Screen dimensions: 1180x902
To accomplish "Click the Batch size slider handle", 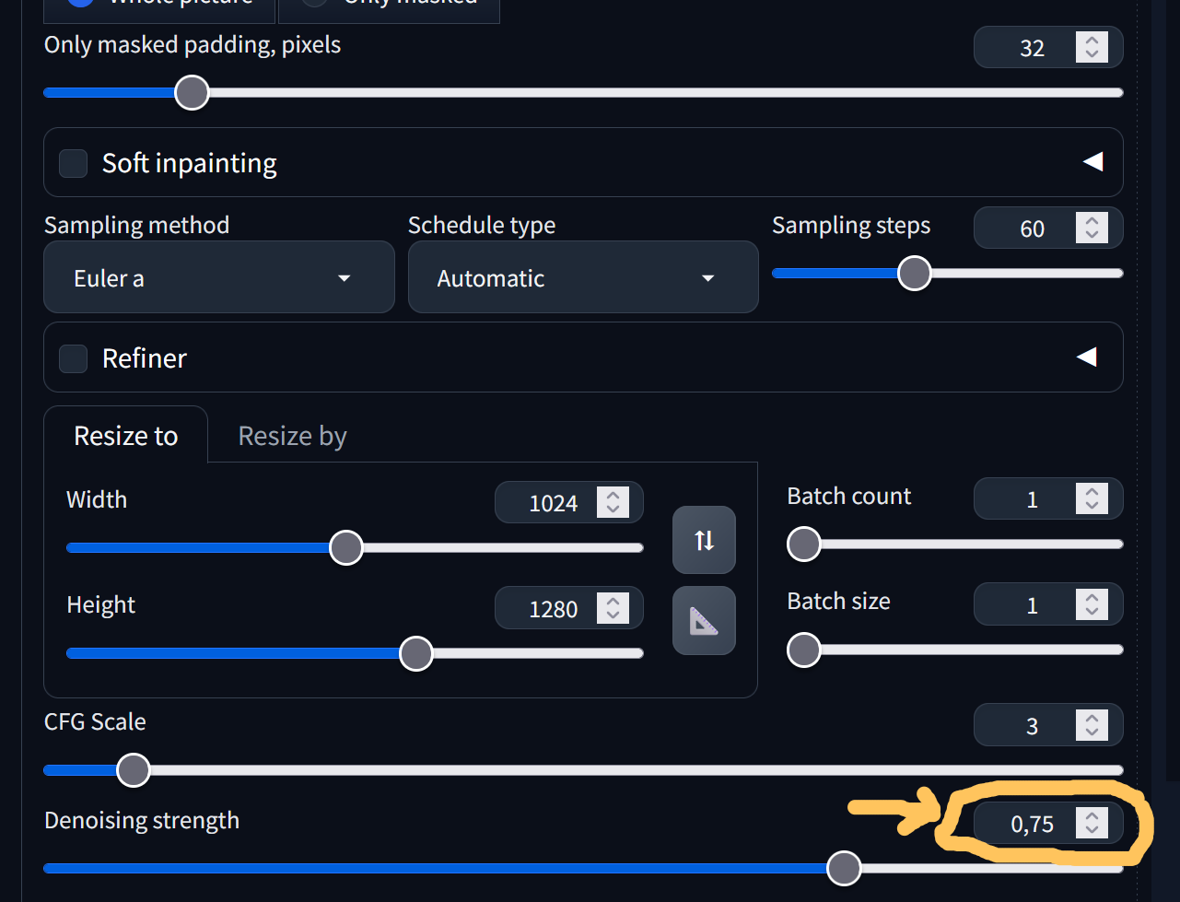I will tap(804, 650).
